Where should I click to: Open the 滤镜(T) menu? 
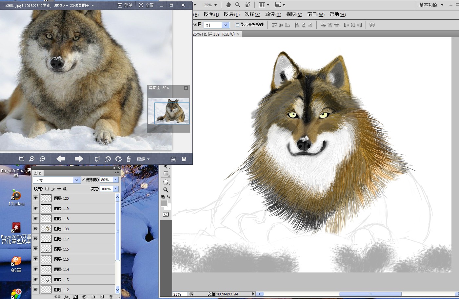click(x=273, y=14)
